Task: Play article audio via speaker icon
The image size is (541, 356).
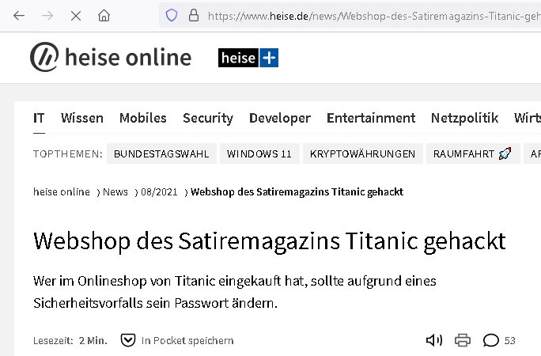Action: click(x=433, y=340)
